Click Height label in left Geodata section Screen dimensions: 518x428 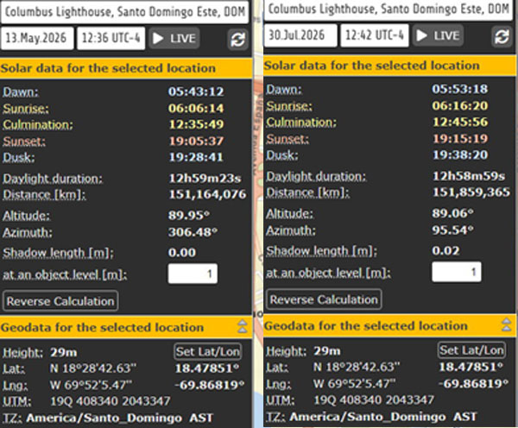[22, 353]
